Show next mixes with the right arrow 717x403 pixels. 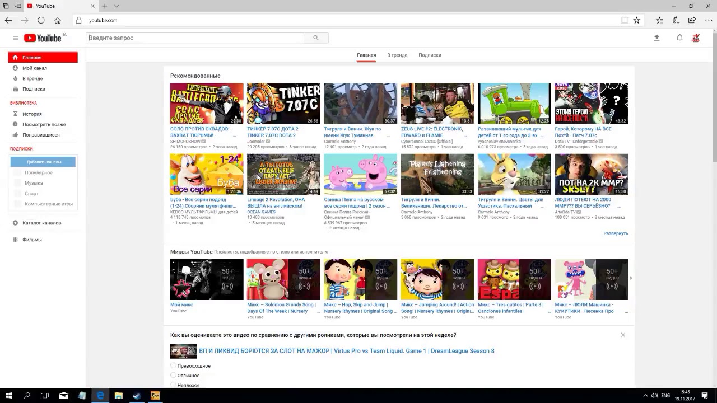pos(631,278)
